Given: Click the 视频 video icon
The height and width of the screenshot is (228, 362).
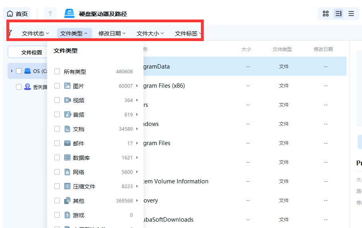Looking at the screenshot, I should (67, 100).
